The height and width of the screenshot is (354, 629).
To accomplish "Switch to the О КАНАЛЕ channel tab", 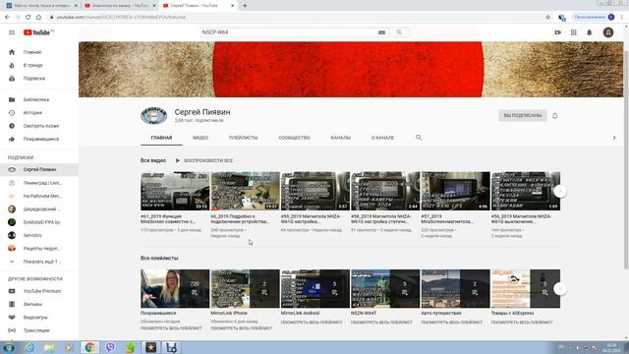I will click(x=382, y=138).
